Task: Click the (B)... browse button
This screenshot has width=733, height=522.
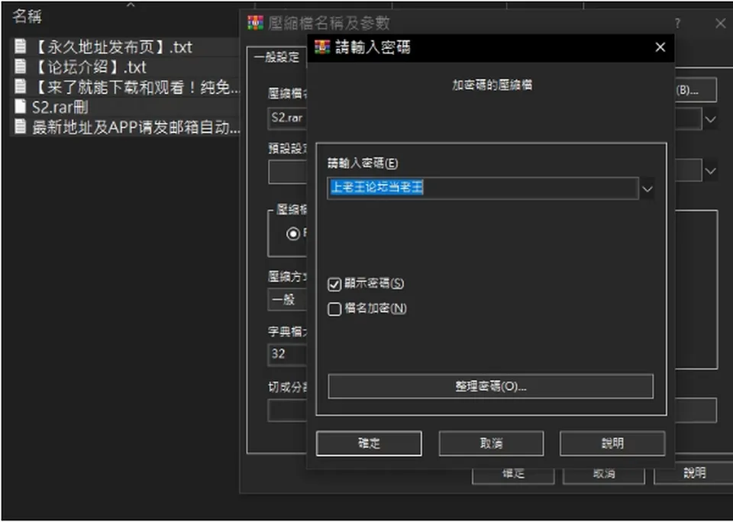Action: pos(696,90)
